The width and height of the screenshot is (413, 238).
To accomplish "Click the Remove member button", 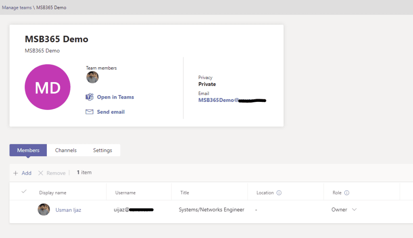I will click(x=52, y=173).
